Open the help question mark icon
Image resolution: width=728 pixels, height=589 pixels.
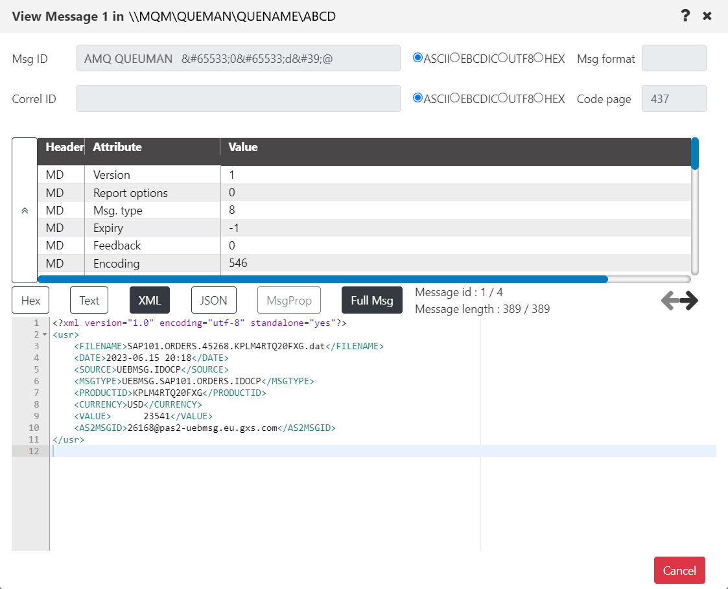pos(685,16)
